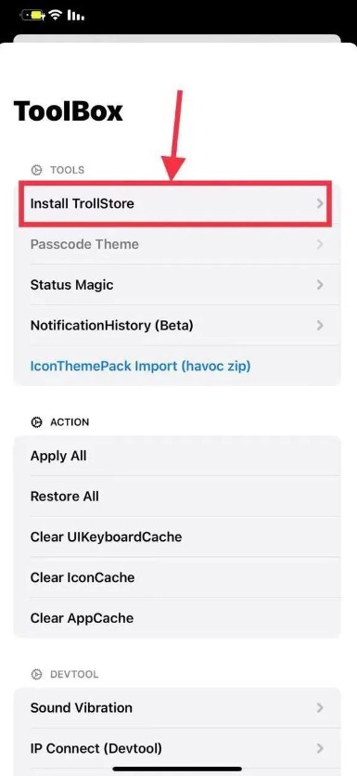The height and width of the screenshot is (776, 357).
Task: Open IP Connect (Devtool)
Action: tap(176, 748)
